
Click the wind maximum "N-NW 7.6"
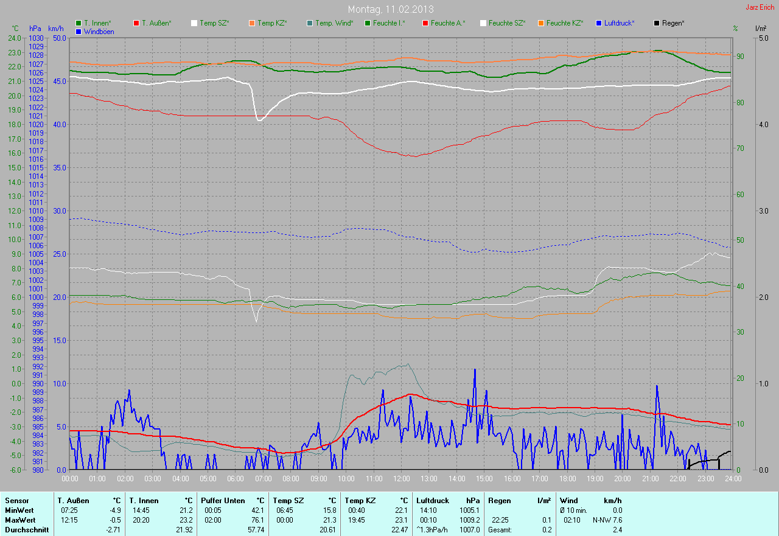tap(607, 520)
